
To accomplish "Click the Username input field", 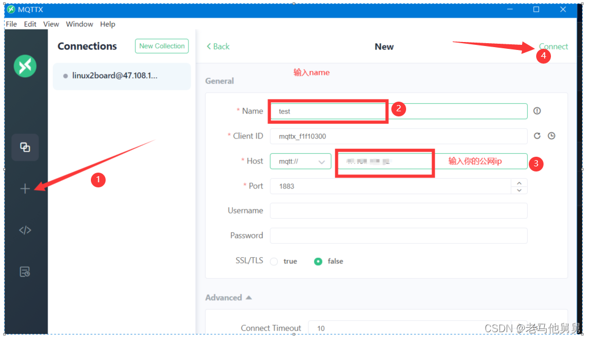I will coord(399,211).
